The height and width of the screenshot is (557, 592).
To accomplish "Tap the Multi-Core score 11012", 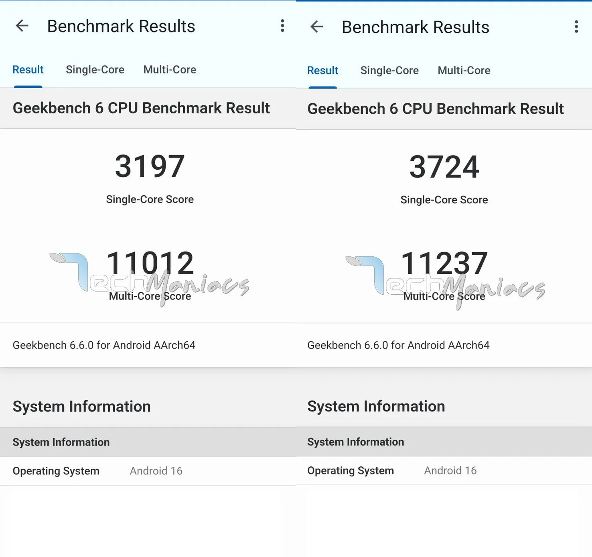I will click(150, 263).
